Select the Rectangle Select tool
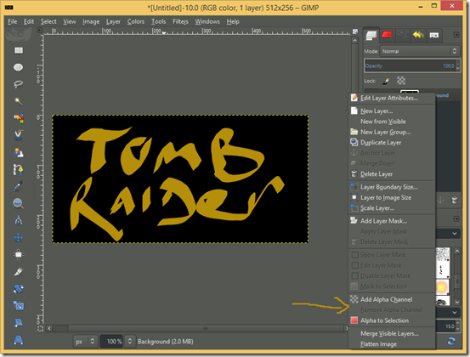The image size is (470, 357). 19,50
